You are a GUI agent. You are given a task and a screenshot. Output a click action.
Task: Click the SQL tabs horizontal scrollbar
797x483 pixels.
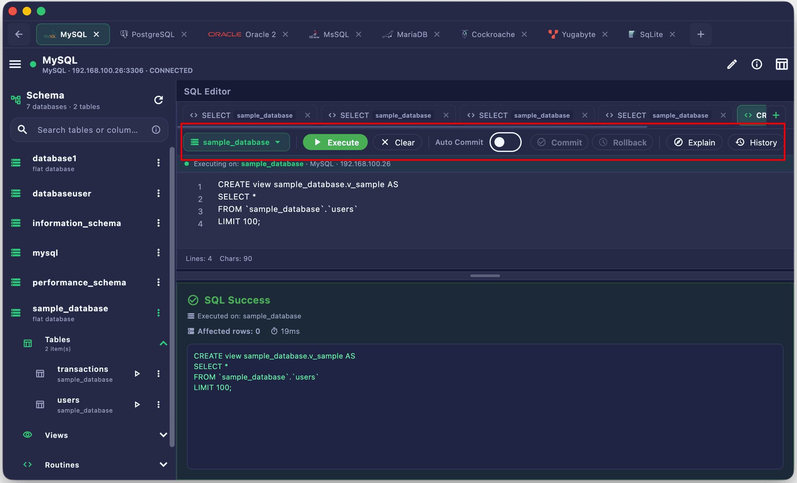pos(413,127)
